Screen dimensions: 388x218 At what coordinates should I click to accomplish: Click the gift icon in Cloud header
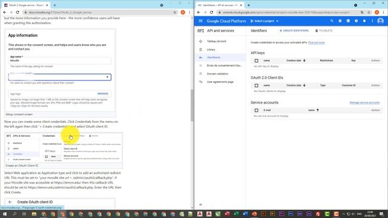click(x=340, y=21)
